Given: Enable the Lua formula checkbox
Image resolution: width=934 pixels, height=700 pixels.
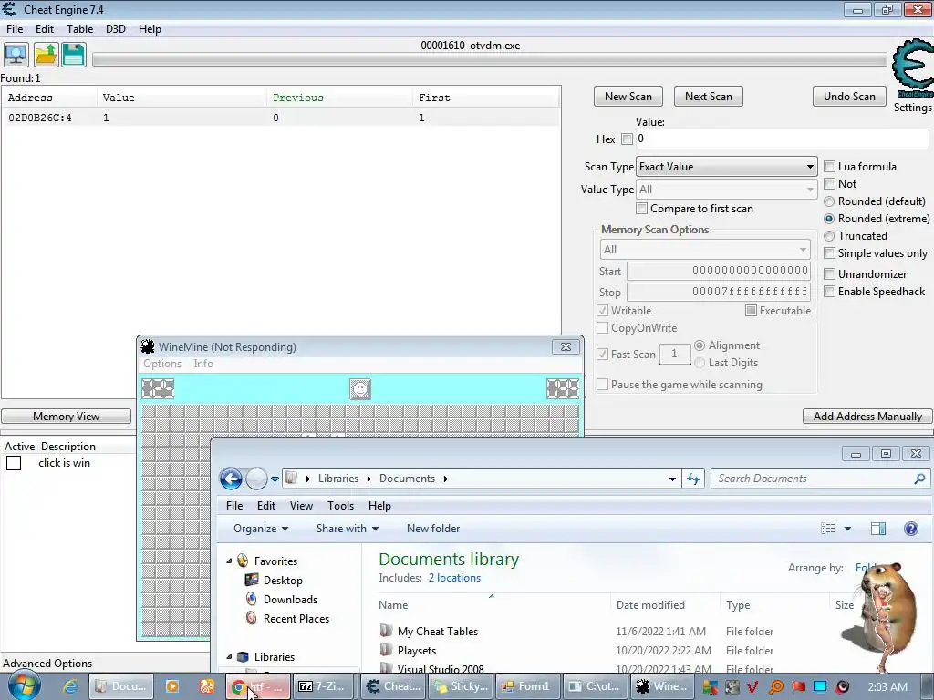Looking at the screenshot, I should (x=829, y=167).
